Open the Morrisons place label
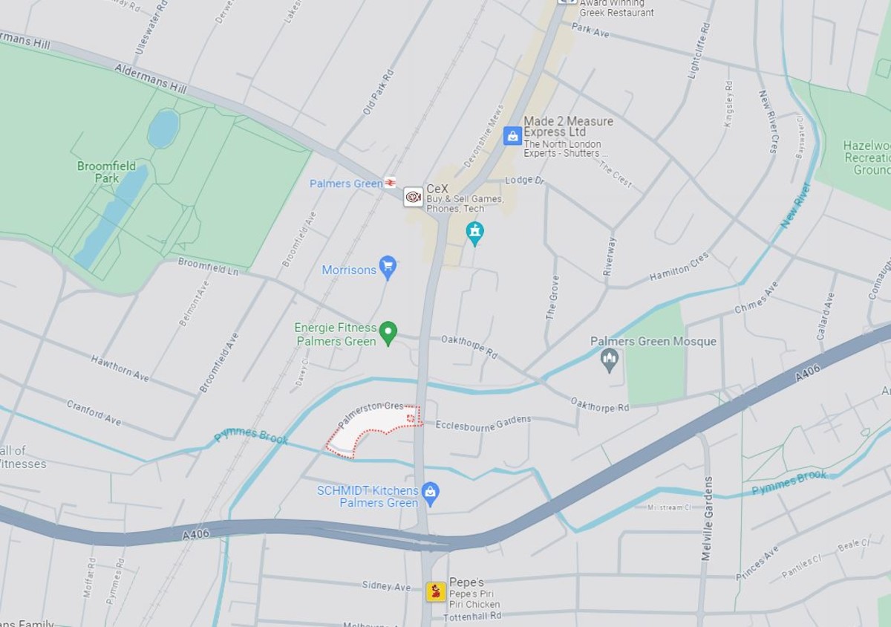Viewport: 891px width, 627px height. tap(349, 270)
